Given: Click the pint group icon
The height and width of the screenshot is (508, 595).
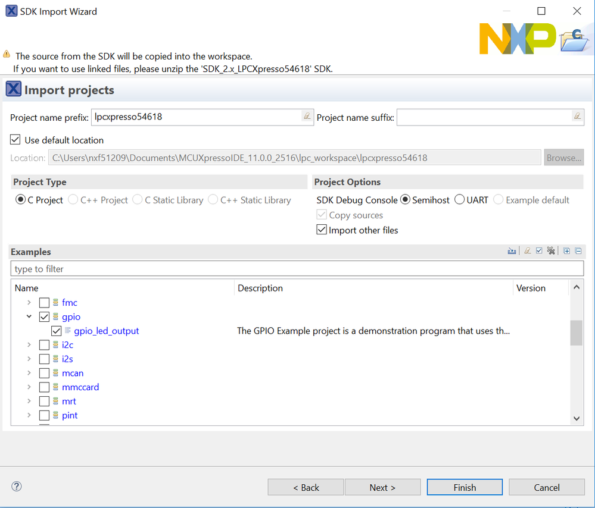Looking at the screenshot, I should click(x=55, y=415).
